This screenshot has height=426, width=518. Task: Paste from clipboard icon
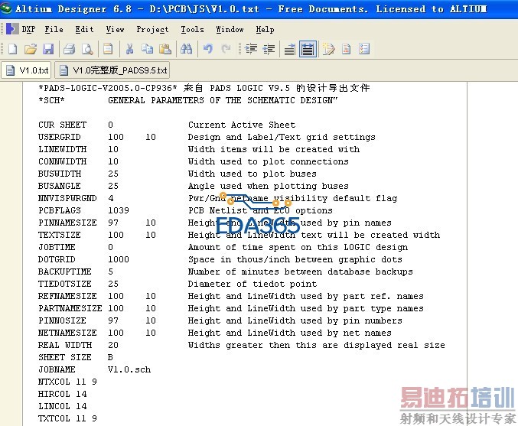click(165, 49)
